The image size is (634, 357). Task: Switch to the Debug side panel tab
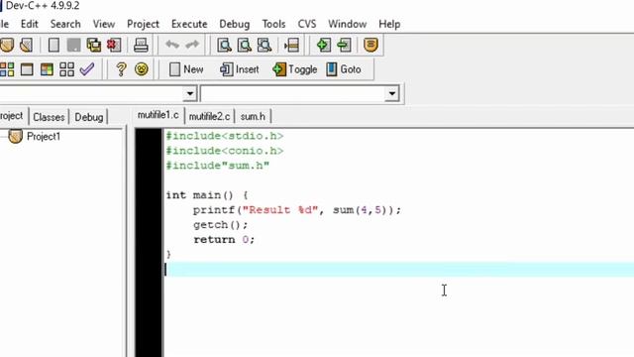pyautogui.click(x=89, y=117)
